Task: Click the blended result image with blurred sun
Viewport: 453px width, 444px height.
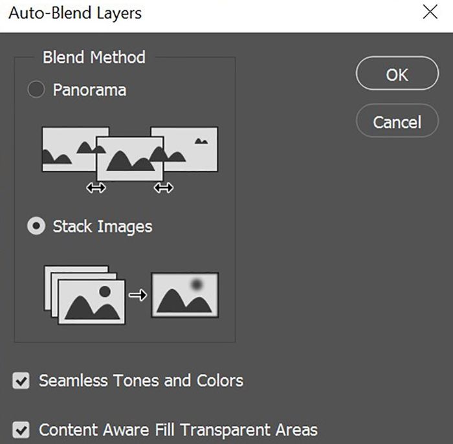Action: click(x=185, y=295)
